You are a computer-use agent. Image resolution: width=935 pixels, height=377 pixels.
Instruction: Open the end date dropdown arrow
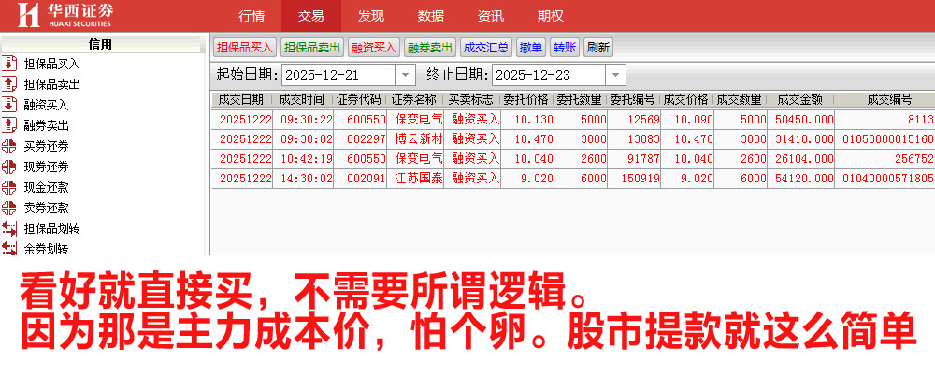615,75
